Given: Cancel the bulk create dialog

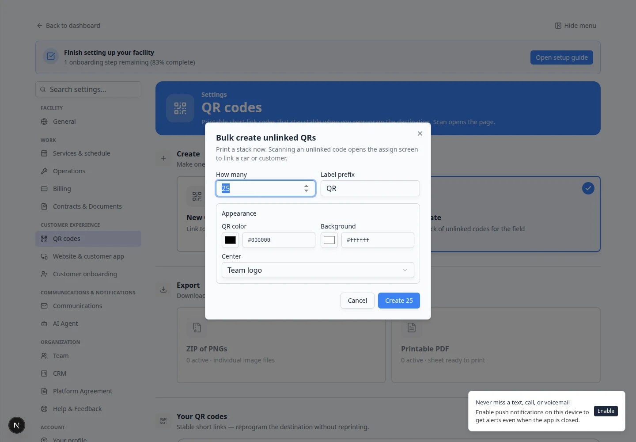Looking at the screenshot, I should 357,301.
